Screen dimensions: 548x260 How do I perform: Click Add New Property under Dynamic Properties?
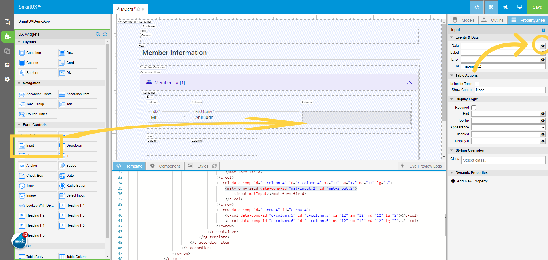coord(469,181)
